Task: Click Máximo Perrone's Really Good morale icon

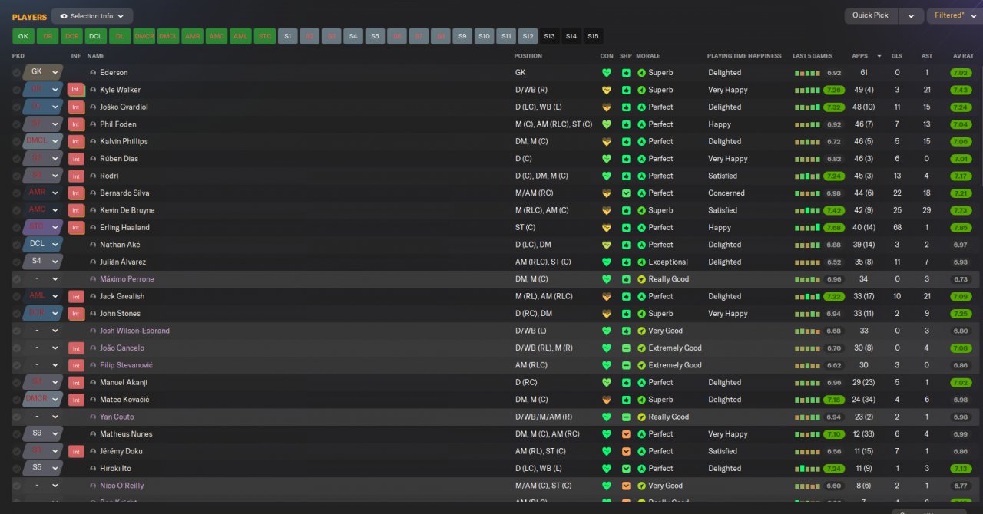Action: click(642, 279)
